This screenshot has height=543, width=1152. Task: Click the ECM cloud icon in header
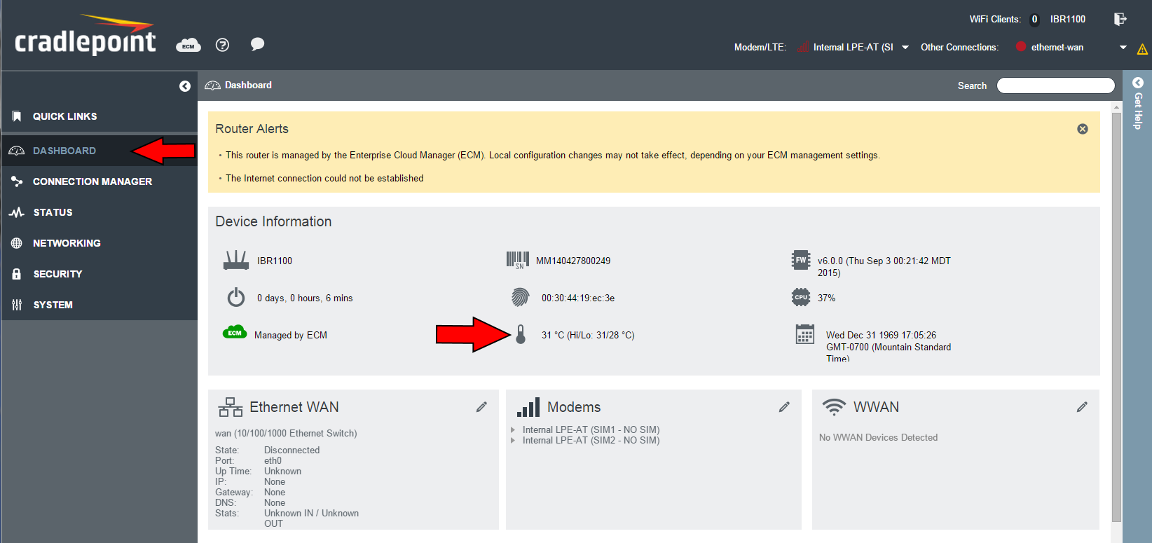click(188, 45)
